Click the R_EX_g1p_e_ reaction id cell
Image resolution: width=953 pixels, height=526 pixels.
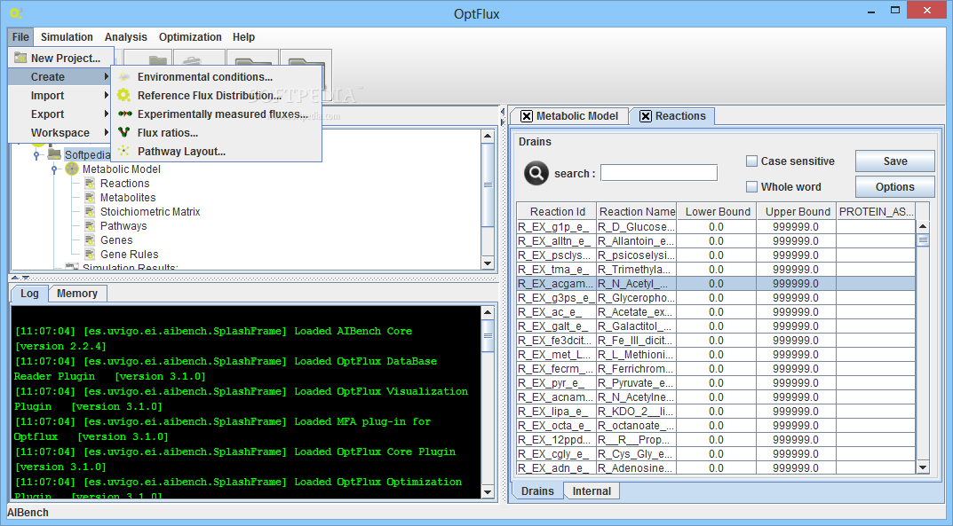(x=557, y=227)
